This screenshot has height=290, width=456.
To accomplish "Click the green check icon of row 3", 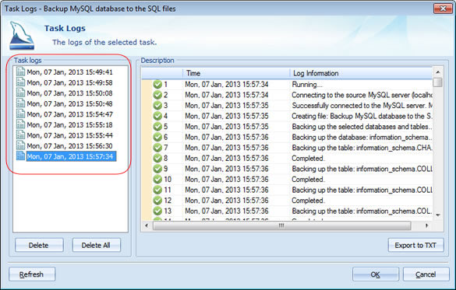I will [x=157, y=105].
